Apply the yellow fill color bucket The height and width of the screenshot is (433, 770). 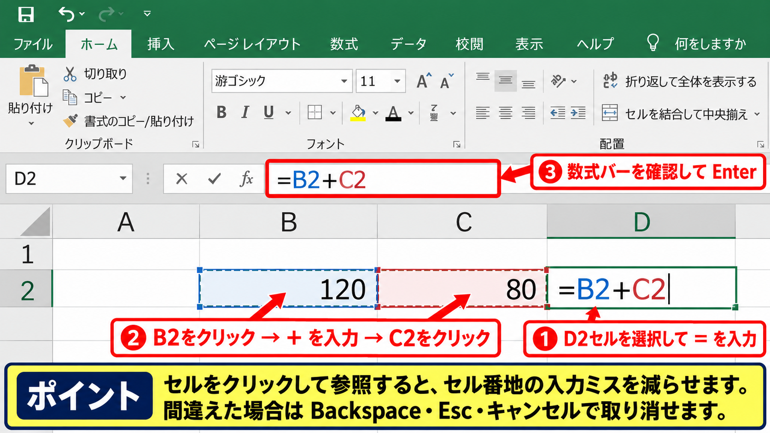358,113
